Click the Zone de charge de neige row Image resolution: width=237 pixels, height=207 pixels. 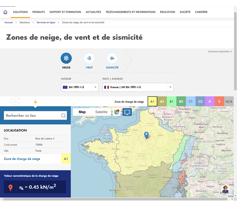pos(35,159)
